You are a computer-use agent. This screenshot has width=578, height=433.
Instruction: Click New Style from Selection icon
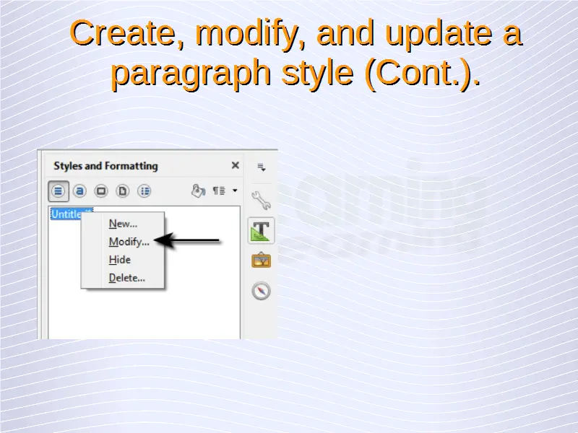[219, 191]
